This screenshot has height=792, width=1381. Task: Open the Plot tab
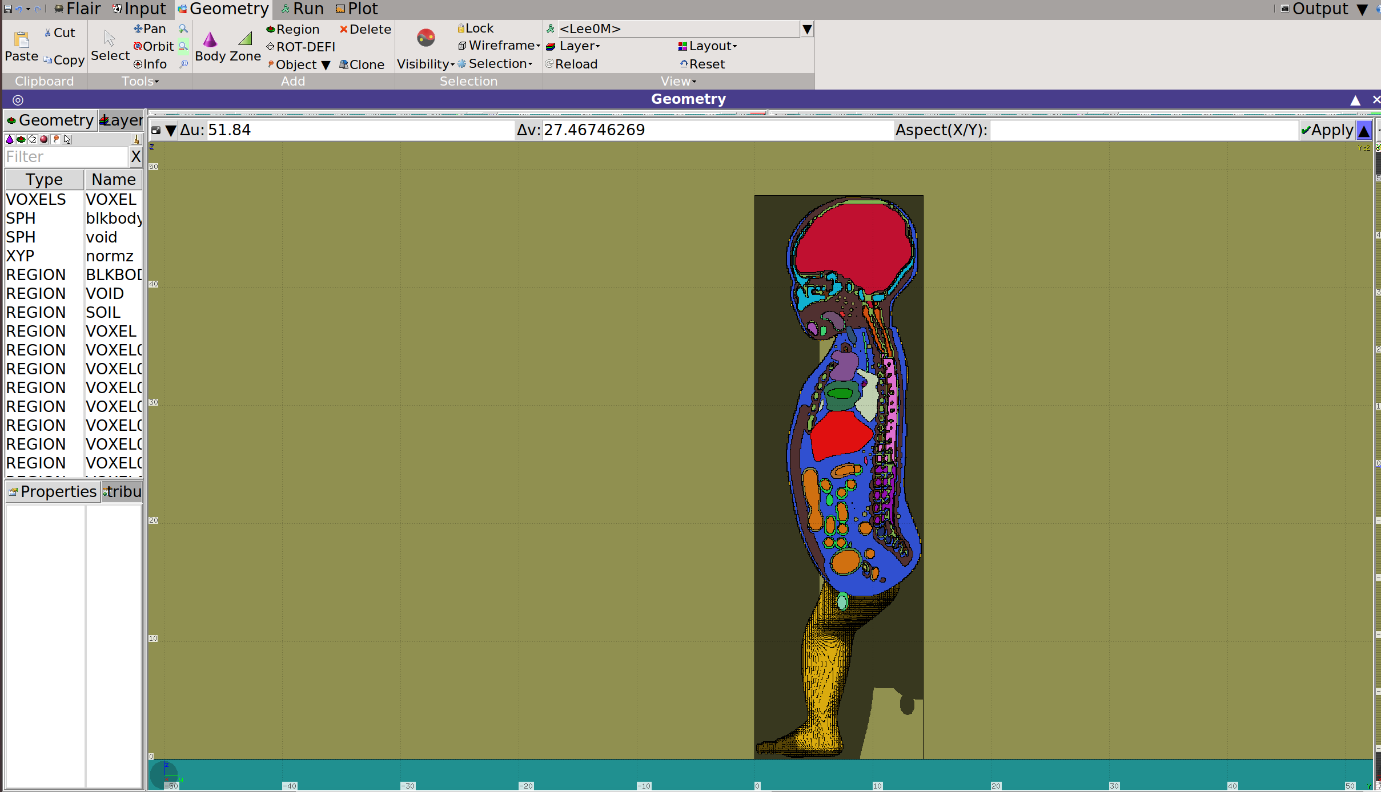coord(356,9)
